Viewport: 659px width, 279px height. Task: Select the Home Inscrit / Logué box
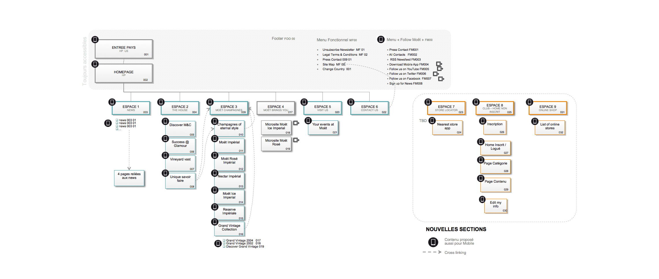495,148
